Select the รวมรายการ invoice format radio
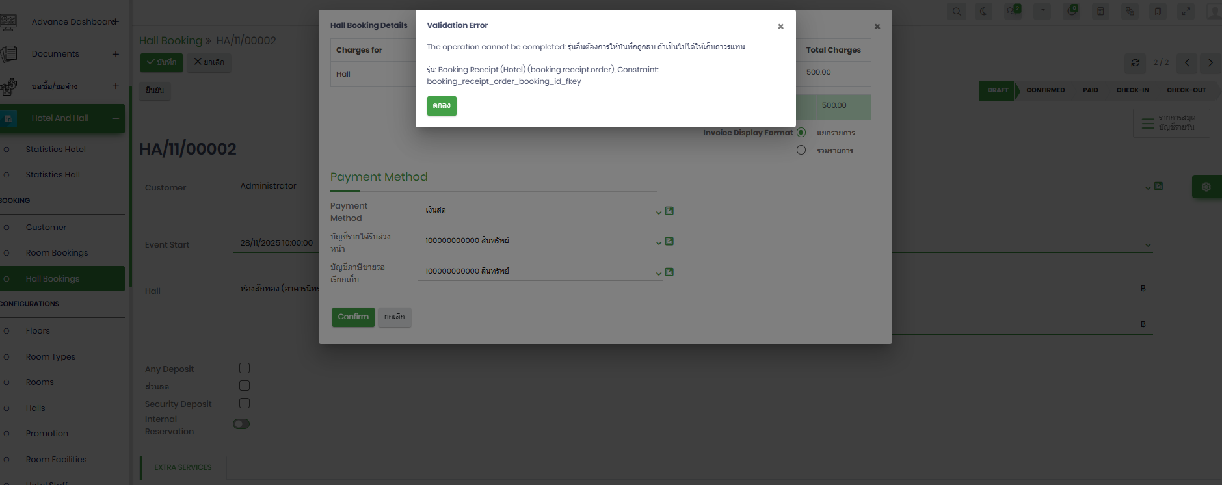The image size is (1222, 485). tap(801, 150)
